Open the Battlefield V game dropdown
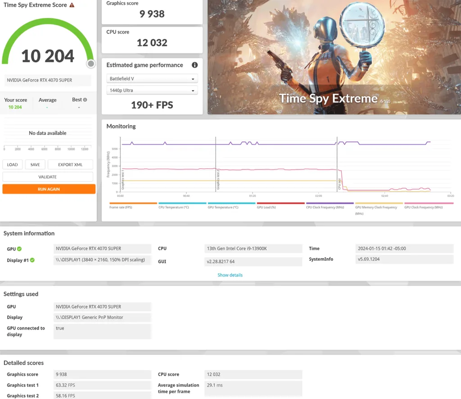The width and height of the screenshot is (461, 399). click(x=152, y=78)
